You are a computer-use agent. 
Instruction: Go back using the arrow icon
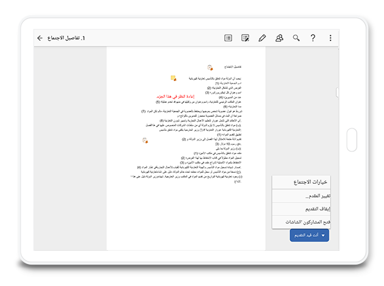tap(40, 38)
